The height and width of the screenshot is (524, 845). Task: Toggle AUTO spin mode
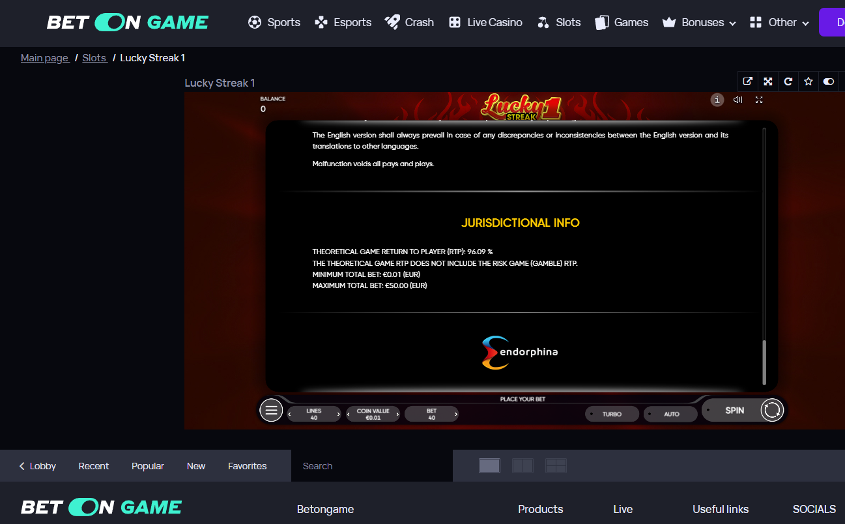coord(671,414)
